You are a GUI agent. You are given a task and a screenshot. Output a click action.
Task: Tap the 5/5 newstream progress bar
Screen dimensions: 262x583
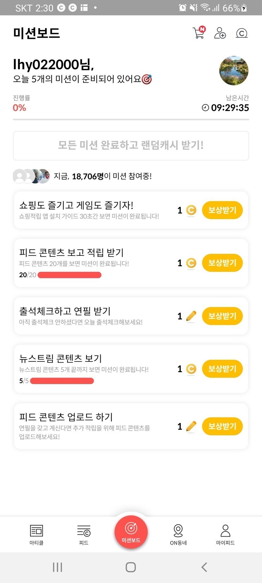[x=62, y=381]
